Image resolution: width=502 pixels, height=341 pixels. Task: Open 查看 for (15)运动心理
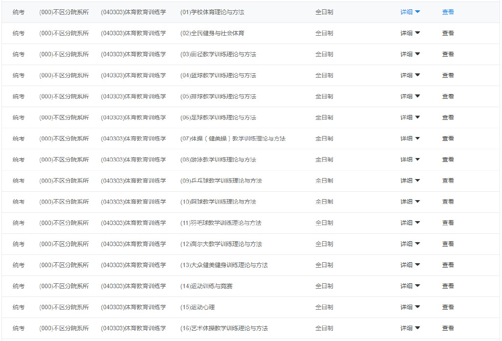click(x=448, y=307)
